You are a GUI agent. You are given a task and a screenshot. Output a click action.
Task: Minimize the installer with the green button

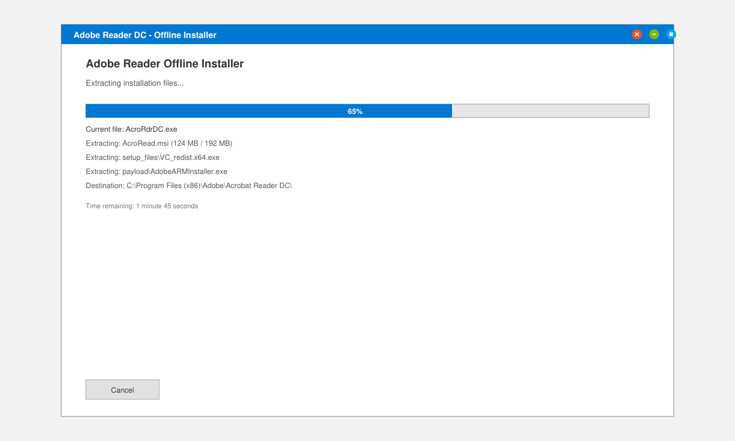coord(654,34)
